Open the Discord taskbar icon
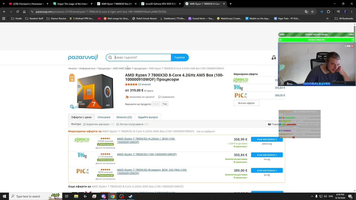356x200 pixels. tap(103, 196)
